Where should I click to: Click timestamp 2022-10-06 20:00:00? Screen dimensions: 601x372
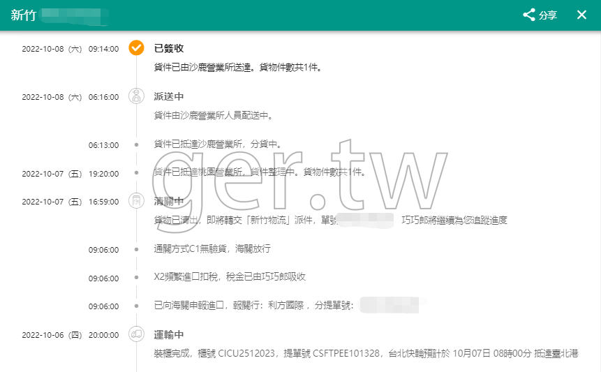(70, 335)
